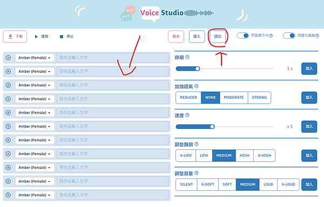Open the Amber (Female) dropdown in the last row
Image resolution: width=324 pixels, height=207 pixels.
point(35,195)
